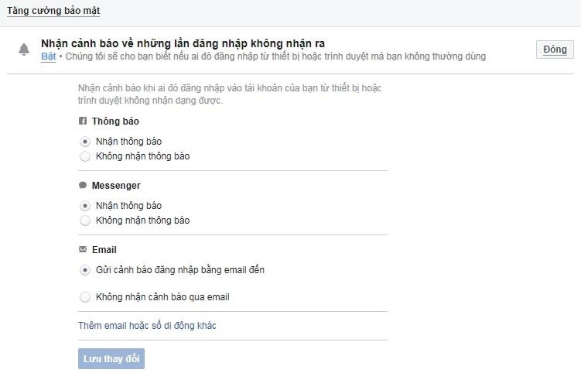The image size is (581, 373).
Task: Click the Thông báo section label
Action: click(x=115, y=121)
